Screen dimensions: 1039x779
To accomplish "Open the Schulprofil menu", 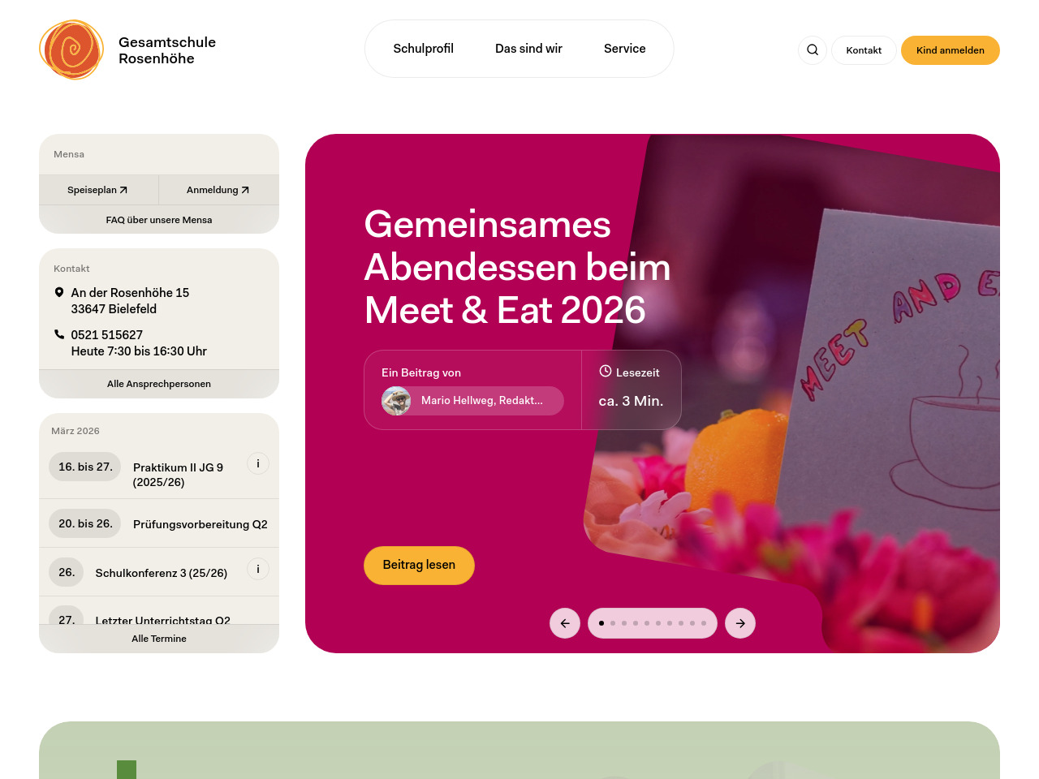I will pyautogui.click(x=424, y=49).
